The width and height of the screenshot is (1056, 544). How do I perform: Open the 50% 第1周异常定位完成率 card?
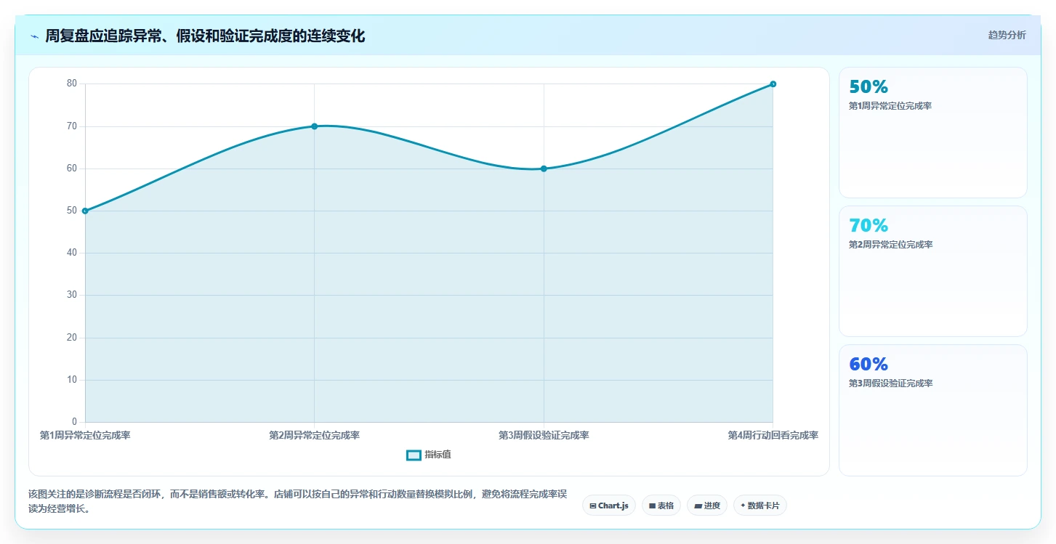point(933,132)
